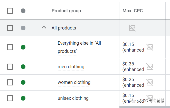Select the unisex clothing row checkbox
Image resolution: width=170 pixels, height=108 pixels.
pos(10,98)
